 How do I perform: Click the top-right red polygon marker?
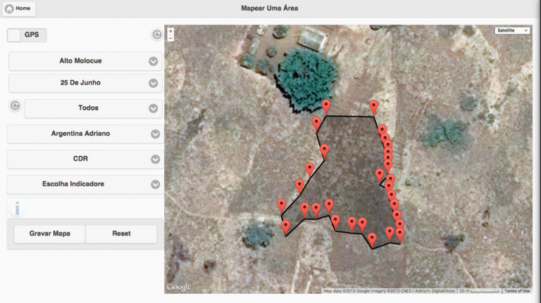374,106
